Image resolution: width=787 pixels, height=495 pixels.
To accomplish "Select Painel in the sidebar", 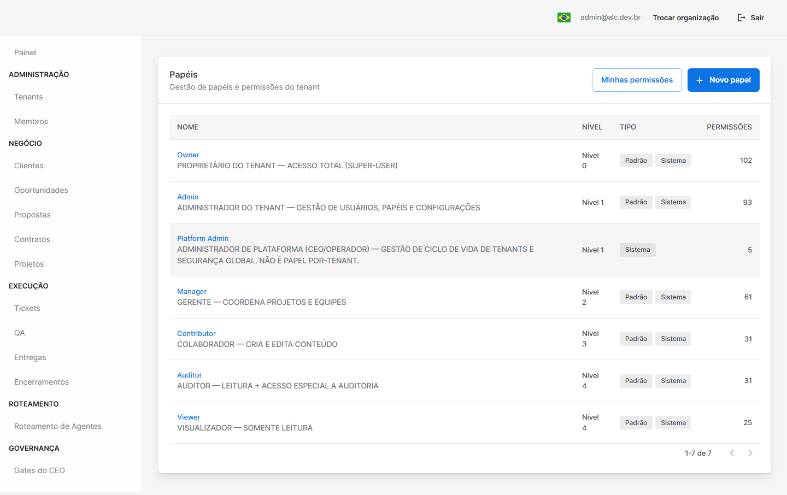I will (x=25, y=52).
